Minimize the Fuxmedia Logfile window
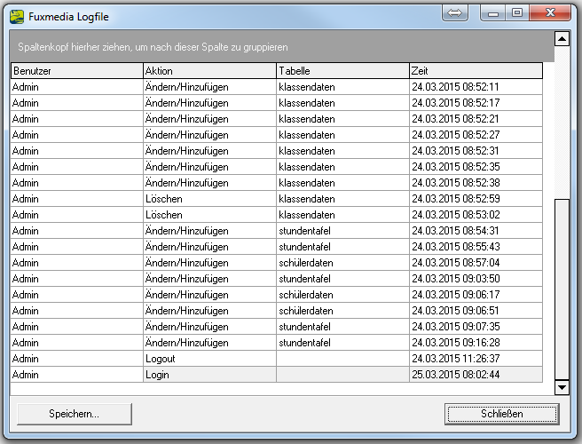This screenshot has height=444, width=582. (x=492, y=13)
